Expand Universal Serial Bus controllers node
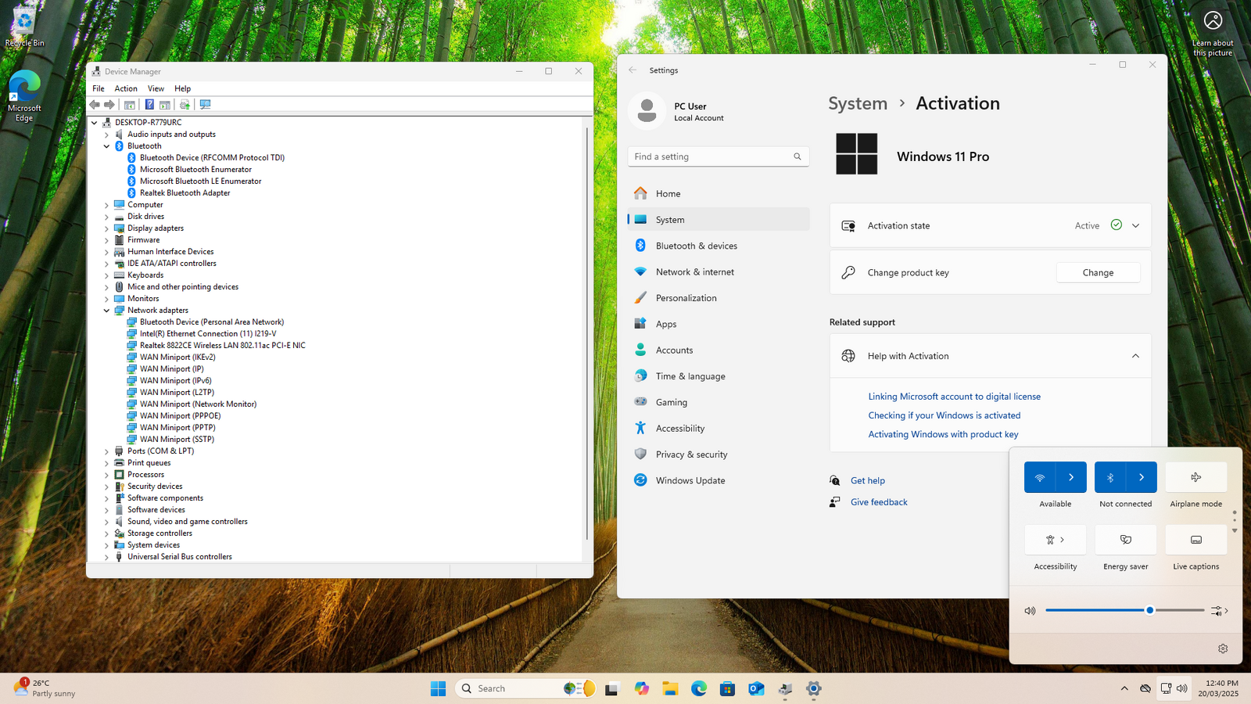Viewport: 1251px width, 704px height. [x=107, y=557]
